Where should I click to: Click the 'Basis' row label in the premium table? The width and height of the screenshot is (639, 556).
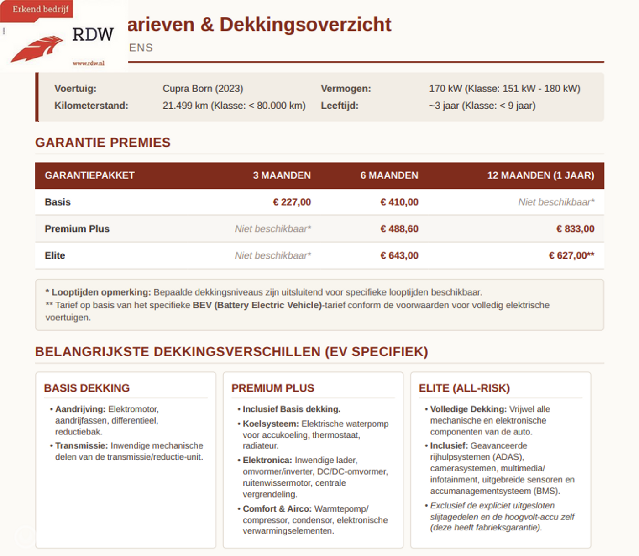58,202
